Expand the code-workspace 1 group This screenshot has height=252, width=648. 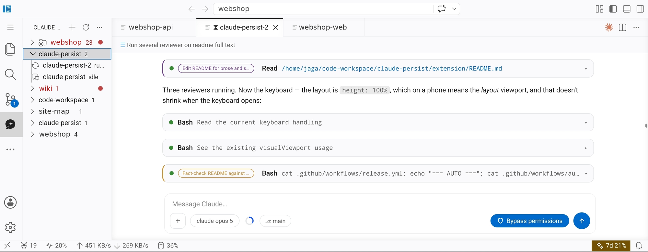[32, 100]
